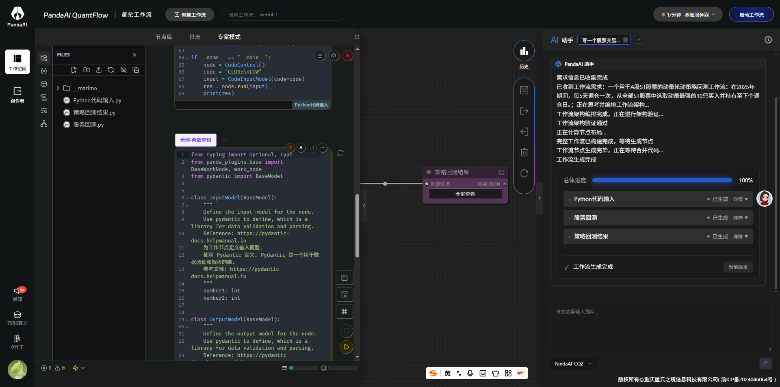Expand 详情 for Python代码输入 node
Image resolution: width=780 pixels, height=387 pixels.
click(740, 199)
